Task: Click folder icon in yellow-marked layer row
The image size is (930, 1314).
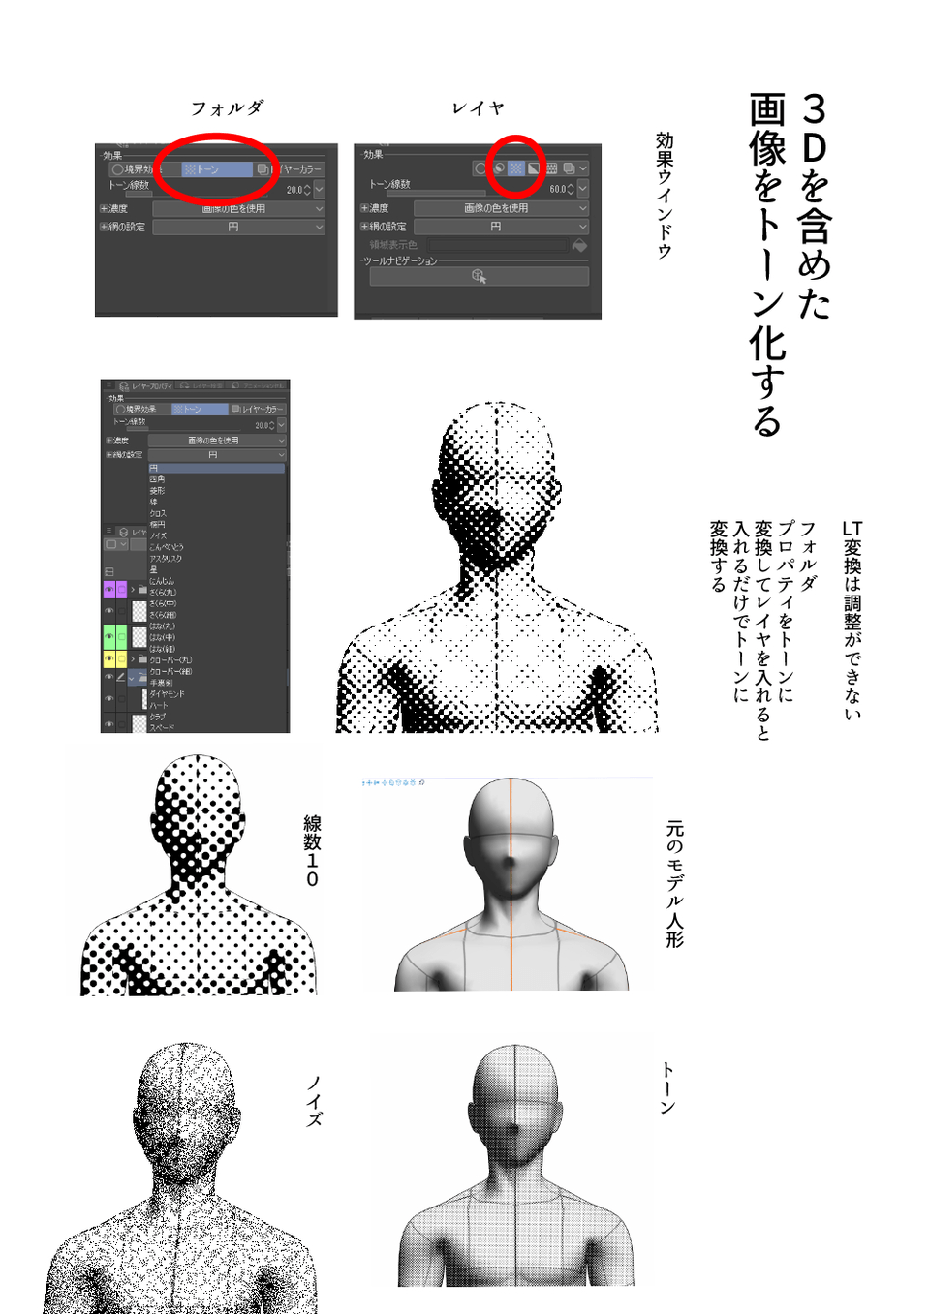Action: 142,659
